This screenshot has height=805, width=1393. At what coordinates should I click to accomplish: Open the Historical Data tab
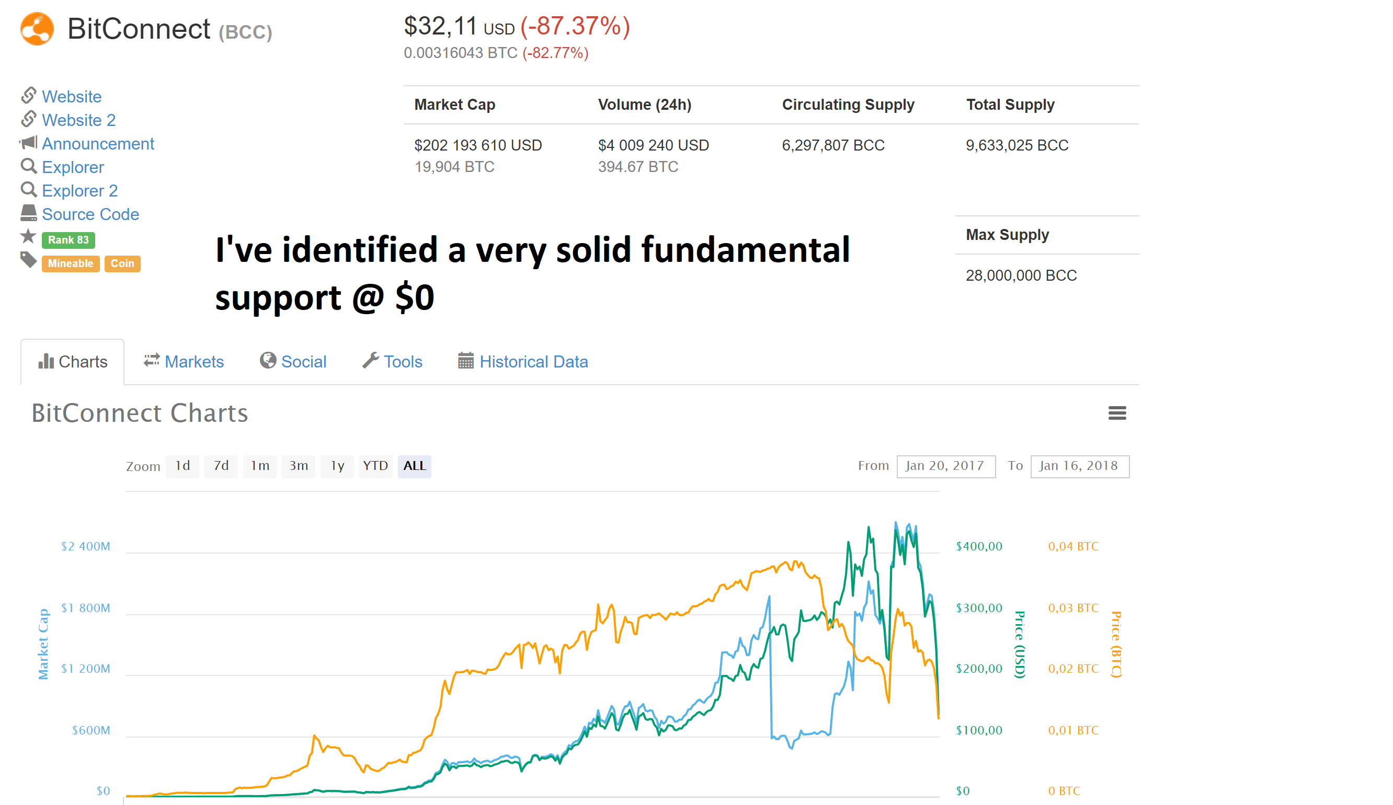coord(523,362)
